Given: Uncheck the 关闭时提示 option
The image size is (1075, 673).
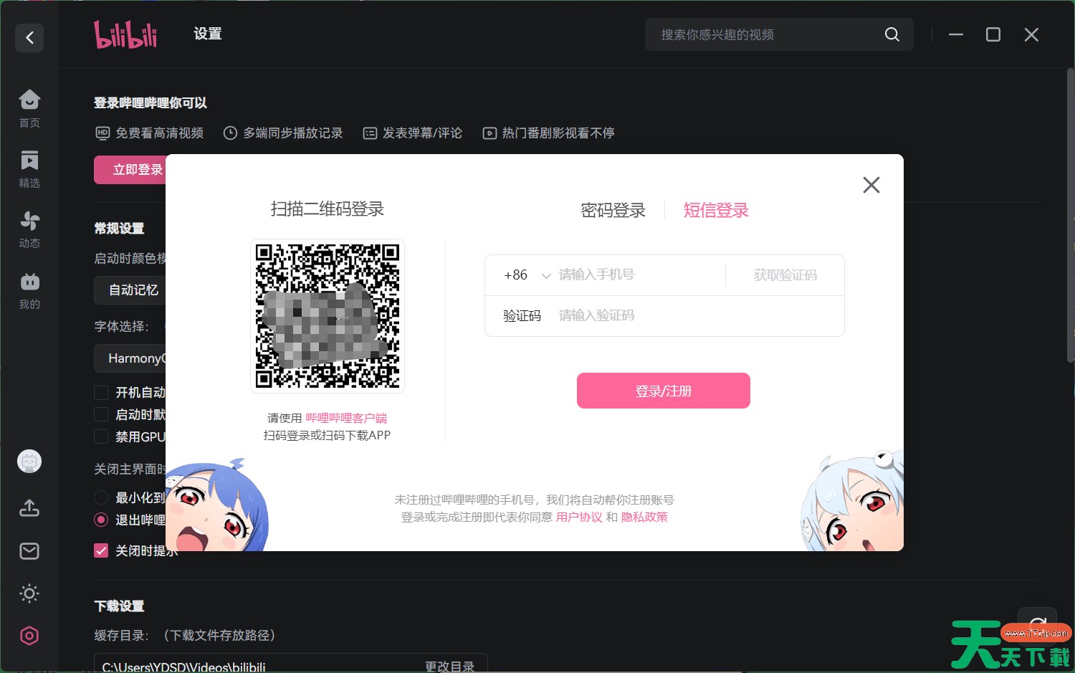Looking at the screenshot, I should (100, 550).
